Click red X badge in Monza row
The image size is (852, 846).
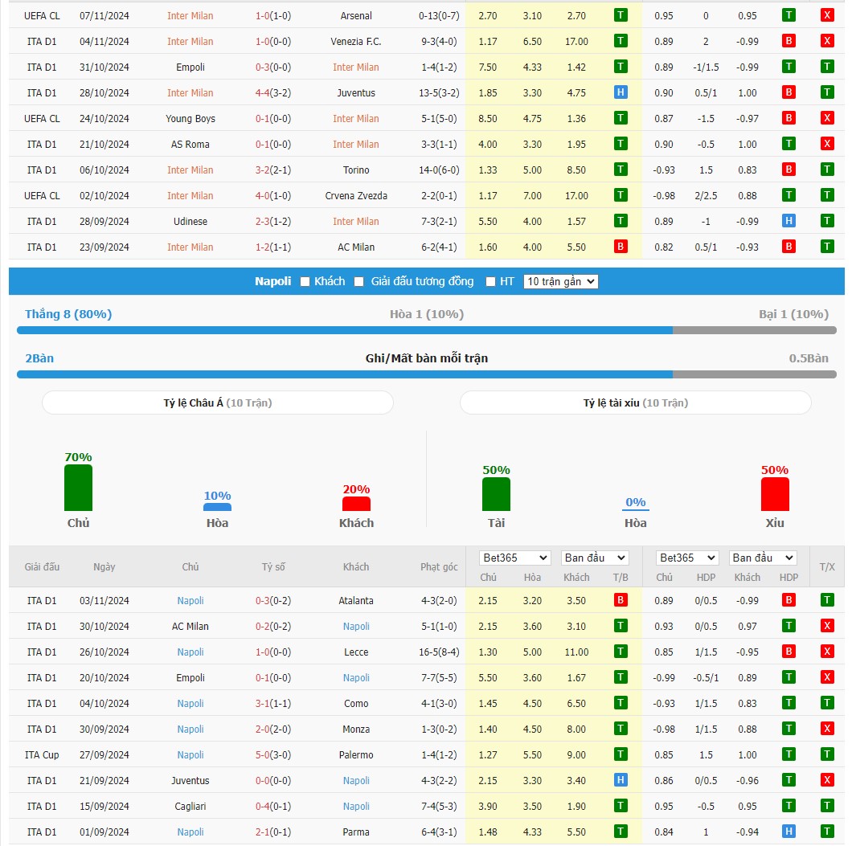click(826, 729)
